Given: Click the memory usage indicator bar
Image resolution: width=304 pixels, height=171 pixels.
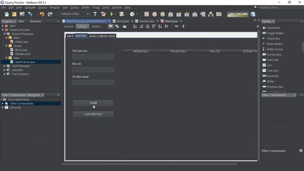Looking at the screenshot, I should 238,14.
